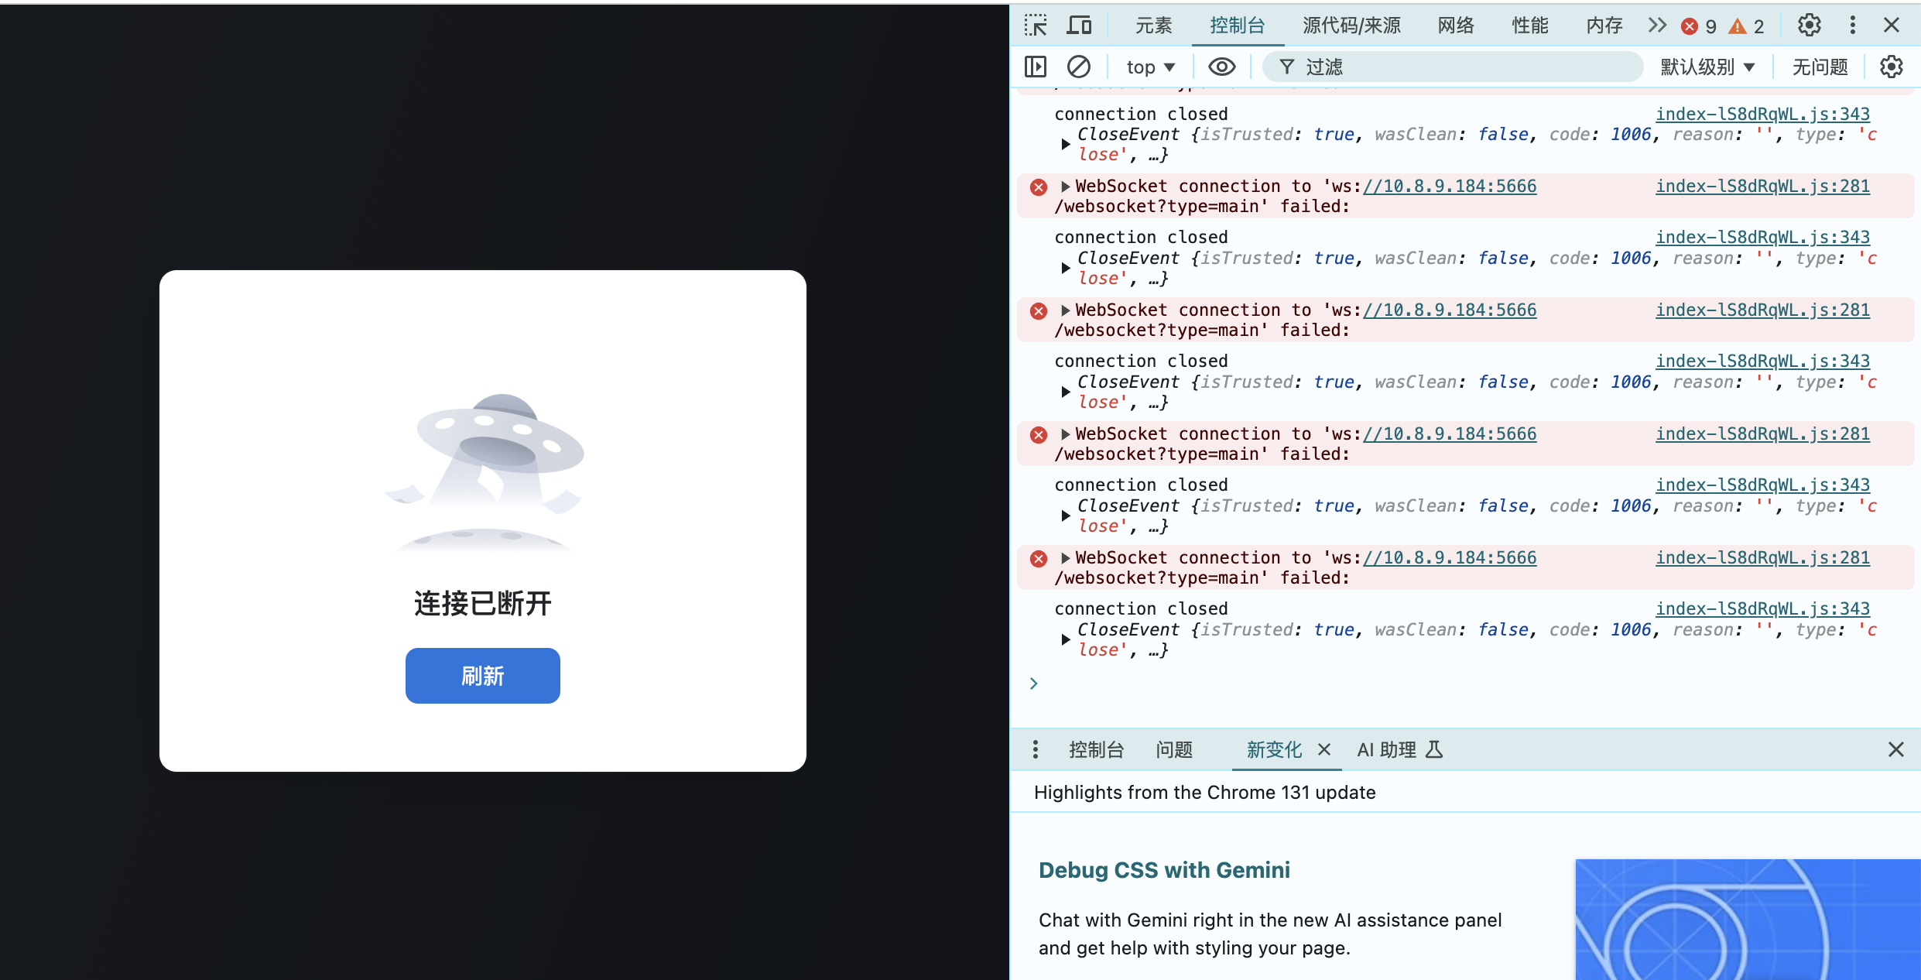
Task: Click the 连接已断开 heading text
Action: tap(483, 604)
